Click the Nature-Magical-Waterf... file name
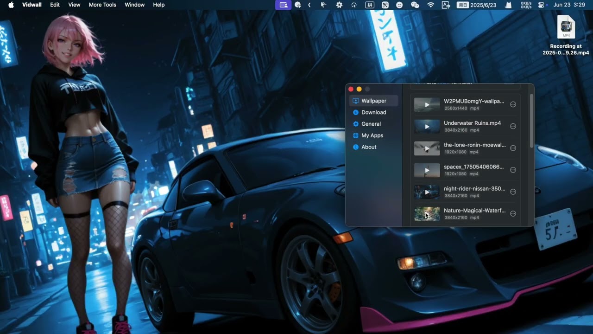Image resolution: width=593 pixels, height=334 pixels. (x=475, y=210)
